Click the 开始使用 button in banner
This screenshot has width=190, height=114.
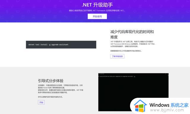tap(97, 16)
